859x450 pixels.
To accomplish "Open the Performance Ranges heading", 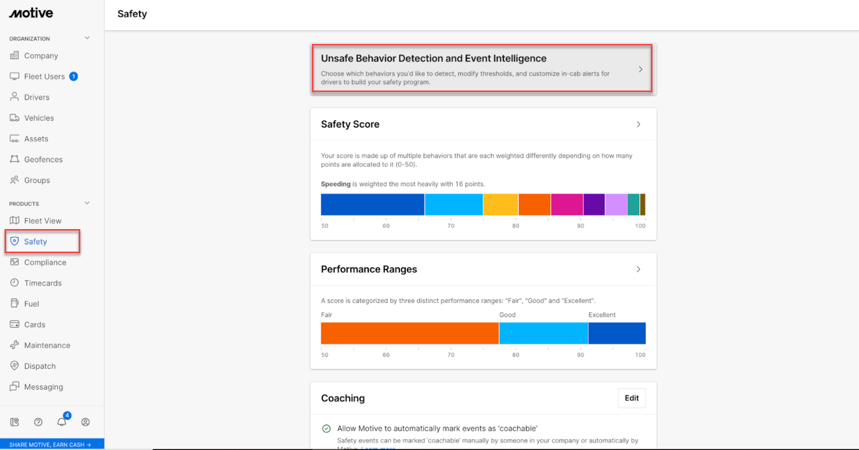I will click(369, 269).
